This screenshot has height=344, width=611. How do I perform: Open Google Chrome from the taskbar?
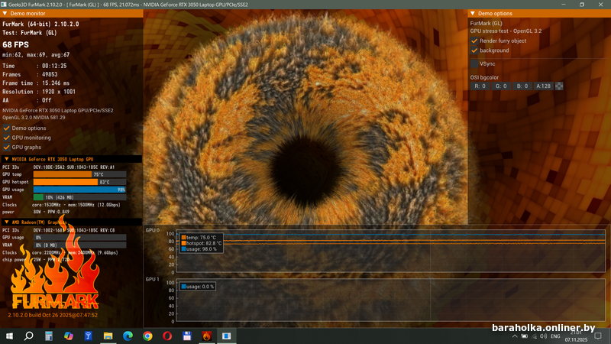(147, 336)
